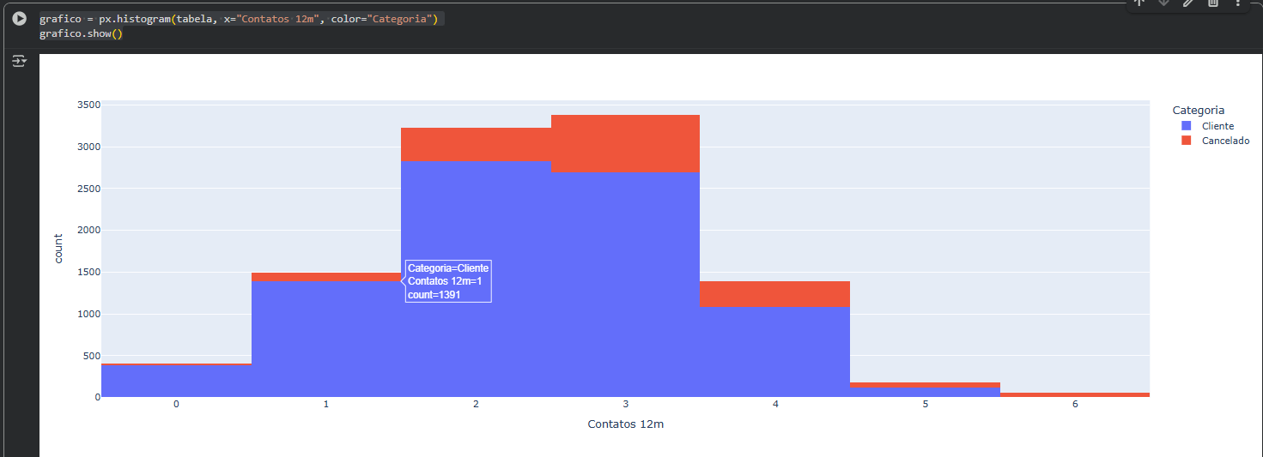This screenshot has width=1263, height=457.
Task: Delete the cell using trash icon
Action: tap(1213, 3)
